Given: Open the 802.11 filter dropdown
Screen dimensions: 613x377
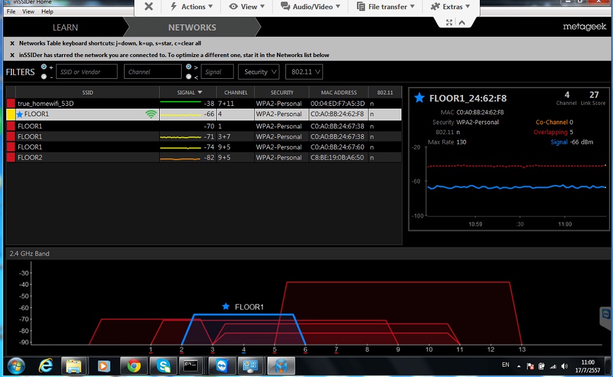Looking at the screenshot, I should click(x=304, y=72).
